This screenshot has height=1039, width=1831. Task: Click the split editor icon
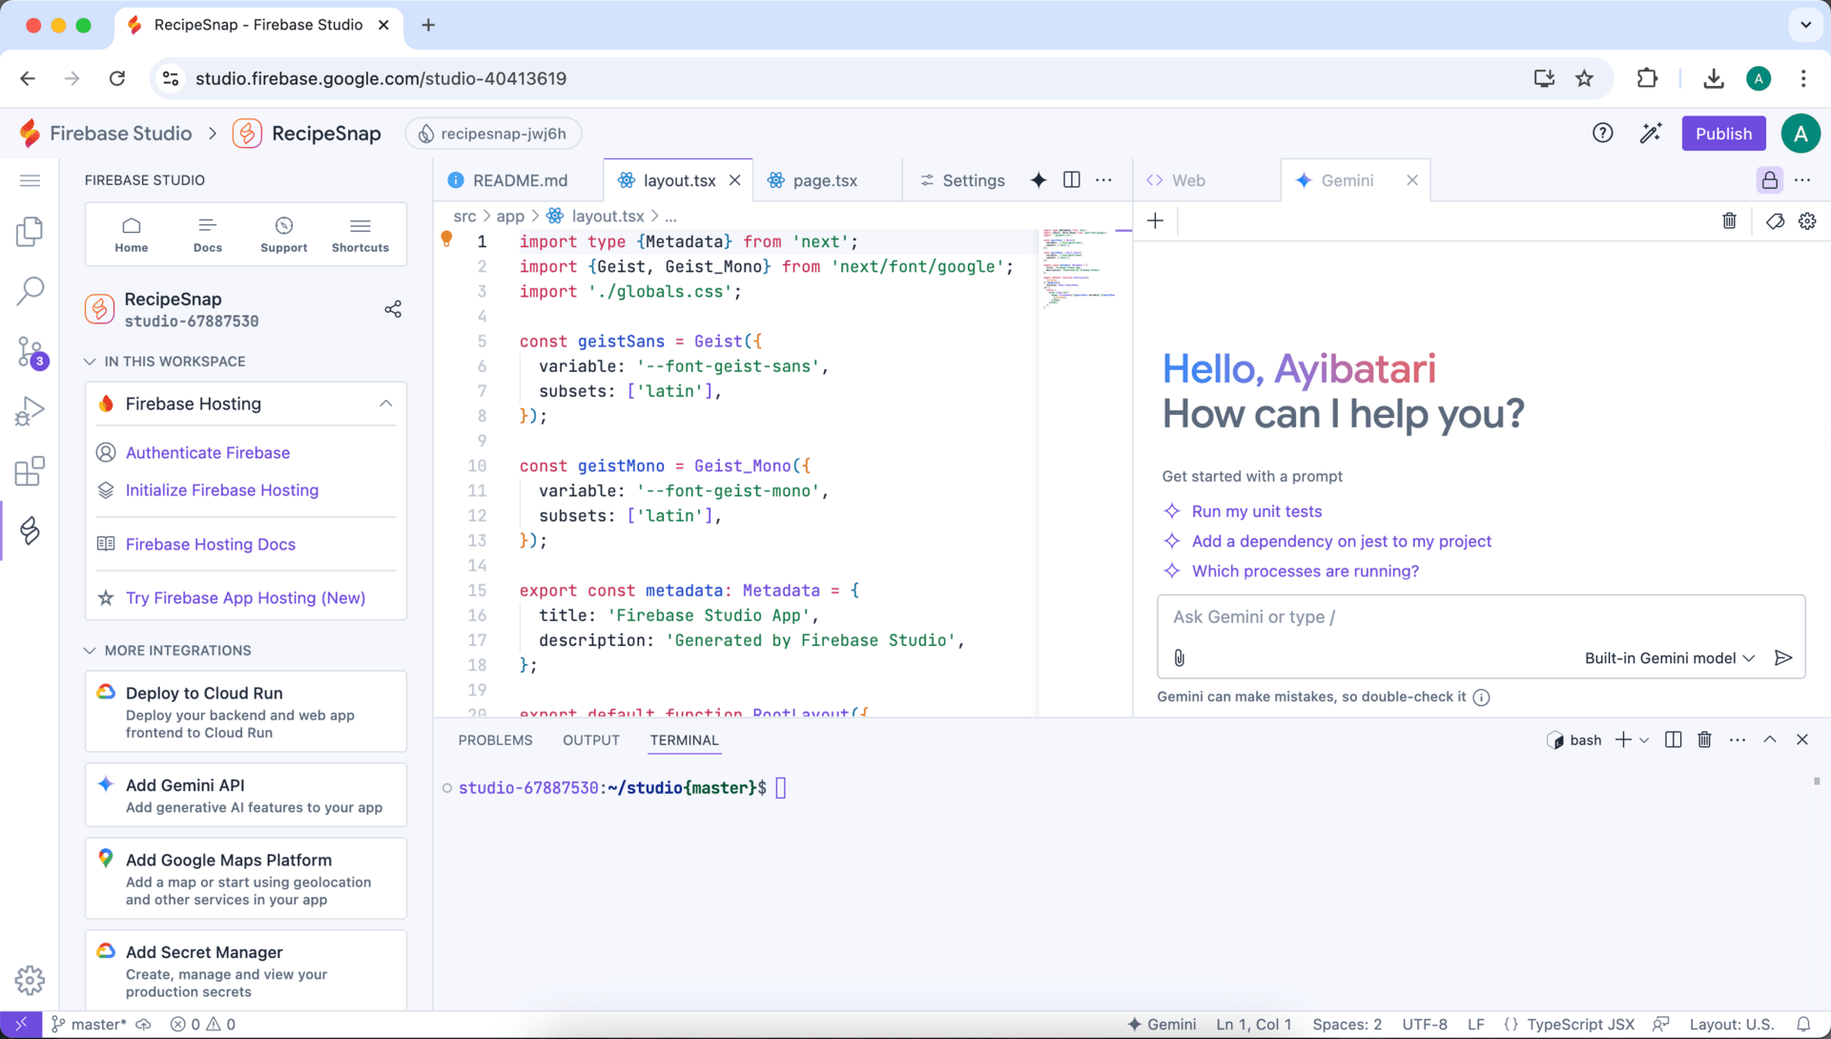coord(1072,180)
